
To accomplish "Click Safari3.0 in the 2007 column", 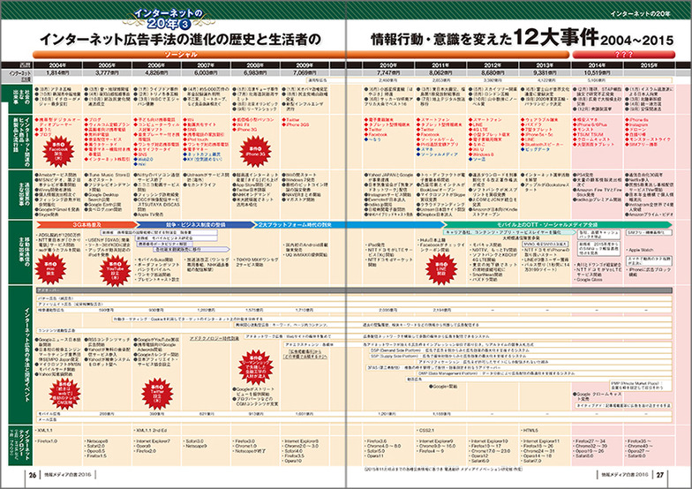I will pos(193,441).
